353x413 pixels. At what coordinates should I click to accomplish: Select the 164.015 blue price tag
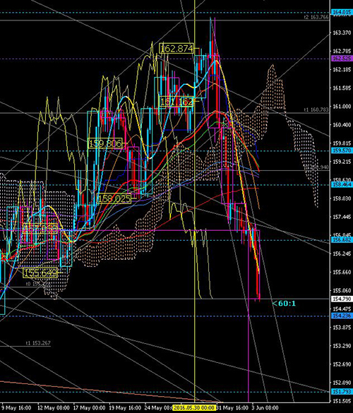point(342,12)
